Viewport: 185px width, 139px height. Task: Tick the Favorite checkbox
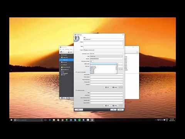[84, 50]
